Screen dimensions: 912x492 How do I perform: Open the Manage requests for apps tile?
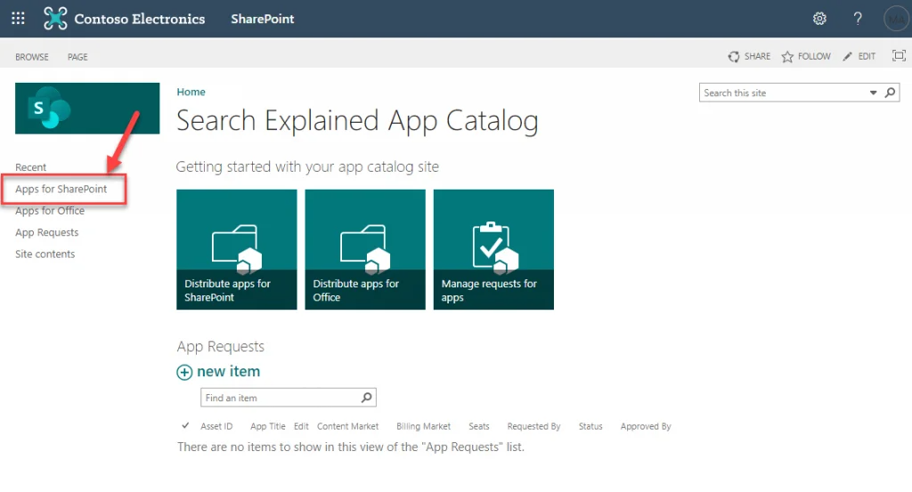coord(493,249)
